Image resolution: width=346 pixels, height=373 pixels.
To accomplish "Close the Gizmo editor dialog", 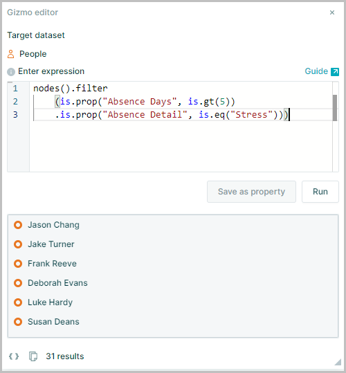I will pos(332,12).
